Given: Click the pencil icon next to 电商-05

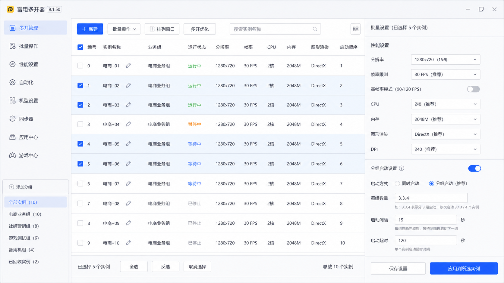Looking at the screenshot, I should coord(128,144).
